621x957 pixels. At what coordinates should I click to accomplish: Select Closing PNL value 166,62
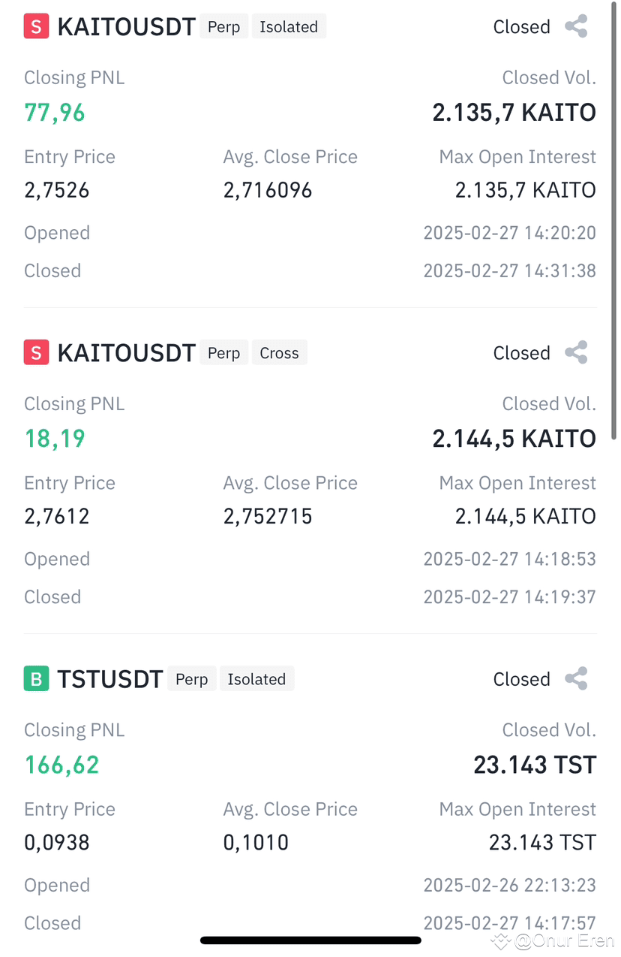[61, 765]
